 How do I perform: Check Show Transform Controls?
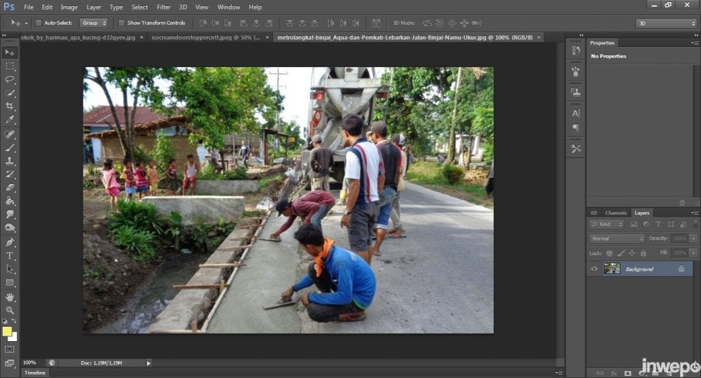pos(121,23)
